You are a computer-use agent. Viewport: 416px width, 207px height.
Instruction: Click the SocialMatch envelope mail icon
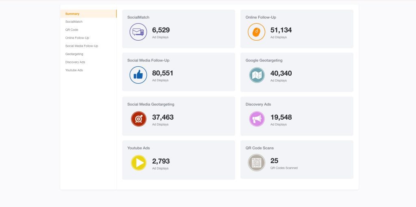pyautogui.click(x=138, y=32)
